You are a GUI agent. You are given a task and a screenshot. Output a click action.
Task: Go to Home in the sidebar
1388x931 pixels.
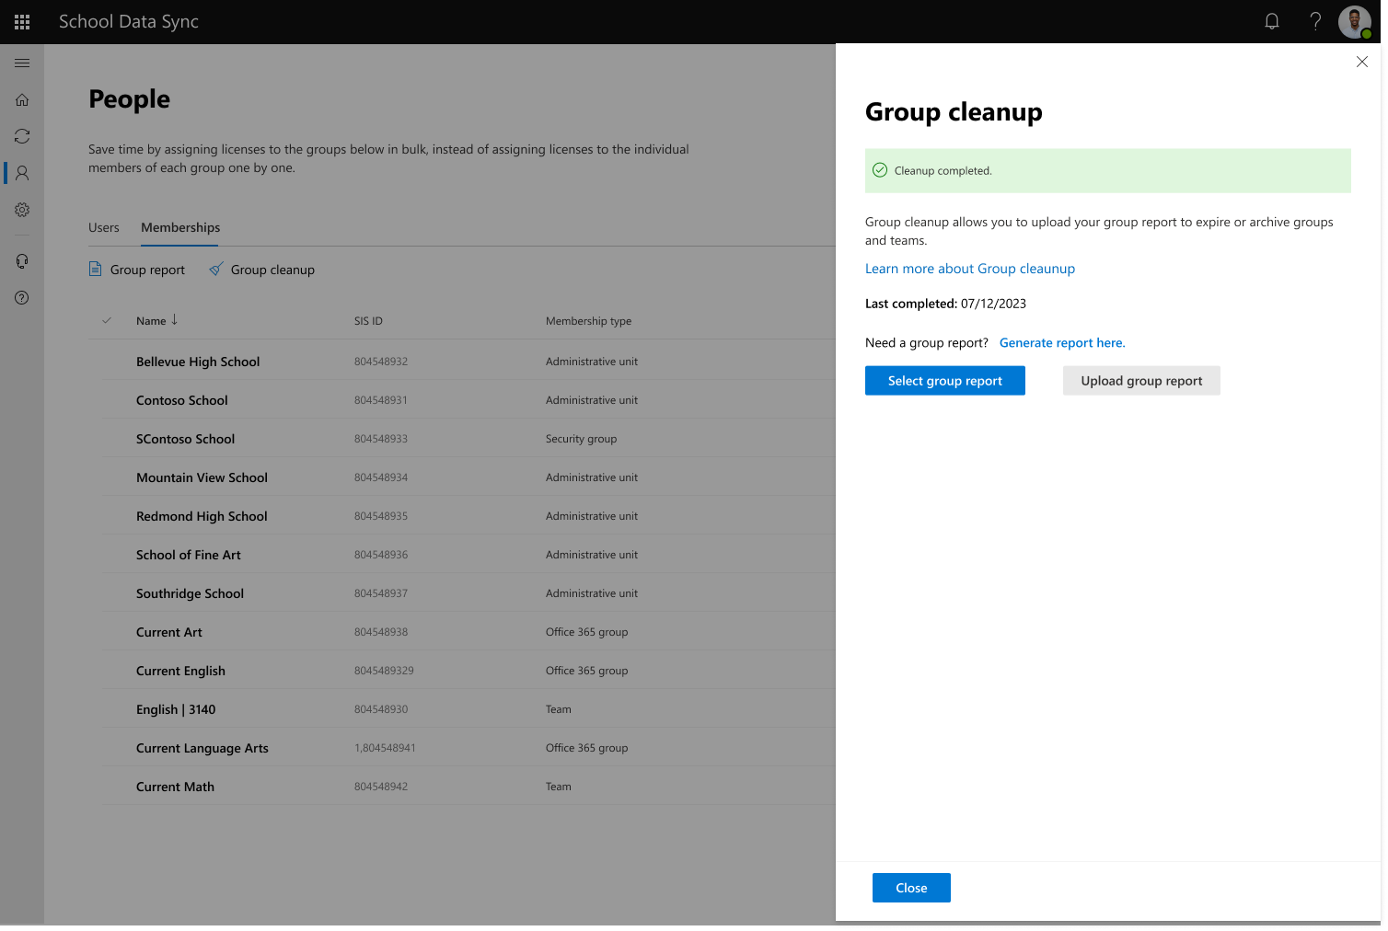coord(22,99)
